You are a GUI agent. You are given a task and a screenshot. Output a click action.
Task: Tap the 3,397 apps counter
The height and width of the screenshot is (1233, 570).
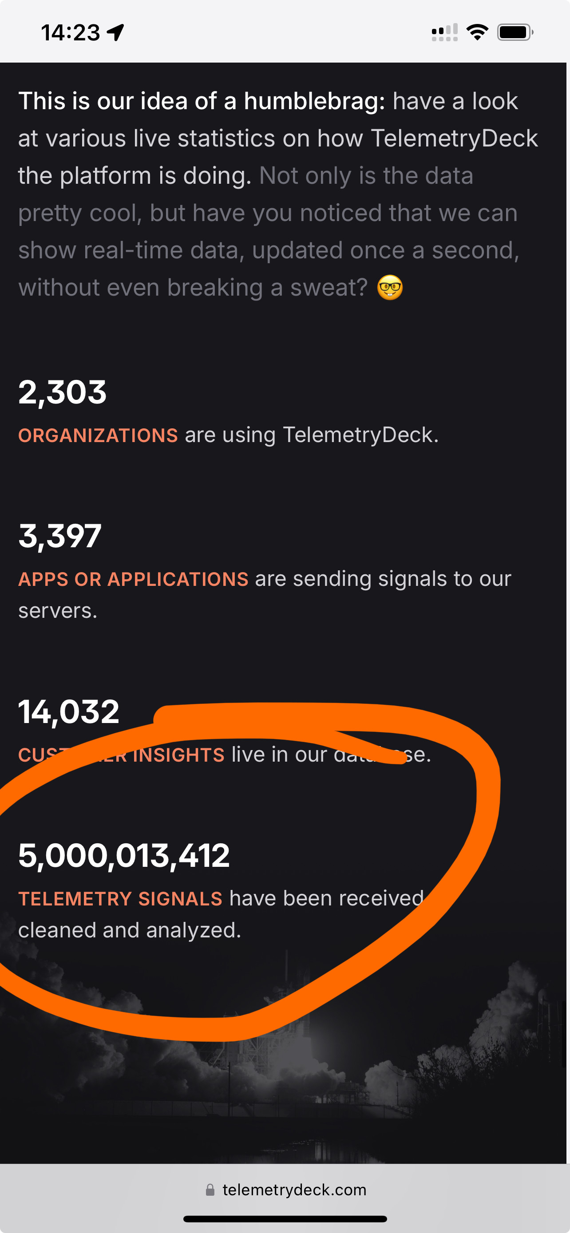pyautogui.click(x=60, y=536)
